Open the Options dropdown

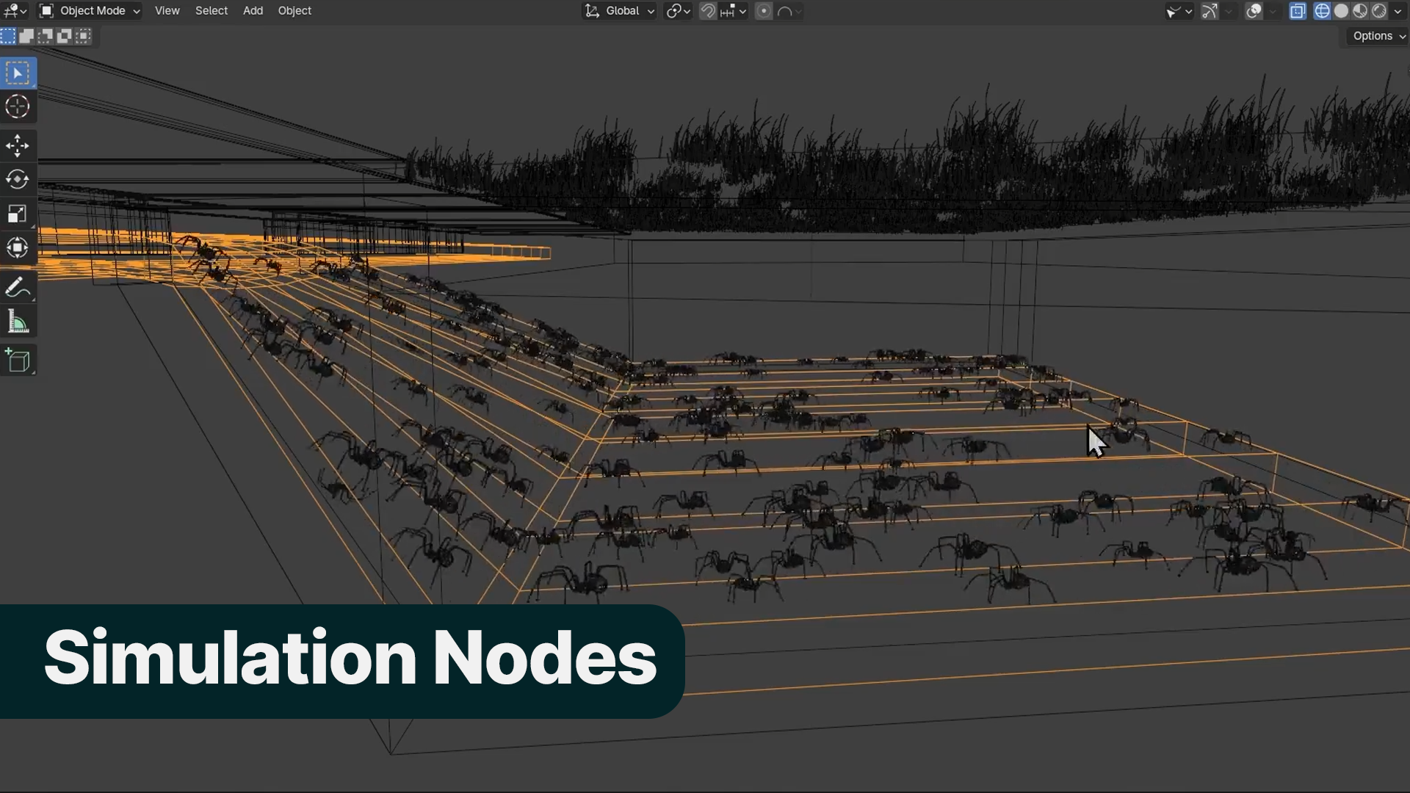click(x=1378, y=36)
